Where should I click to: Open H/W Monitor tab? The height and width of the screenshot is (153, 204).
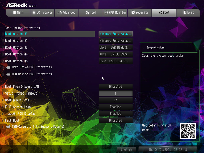point(115,13)
